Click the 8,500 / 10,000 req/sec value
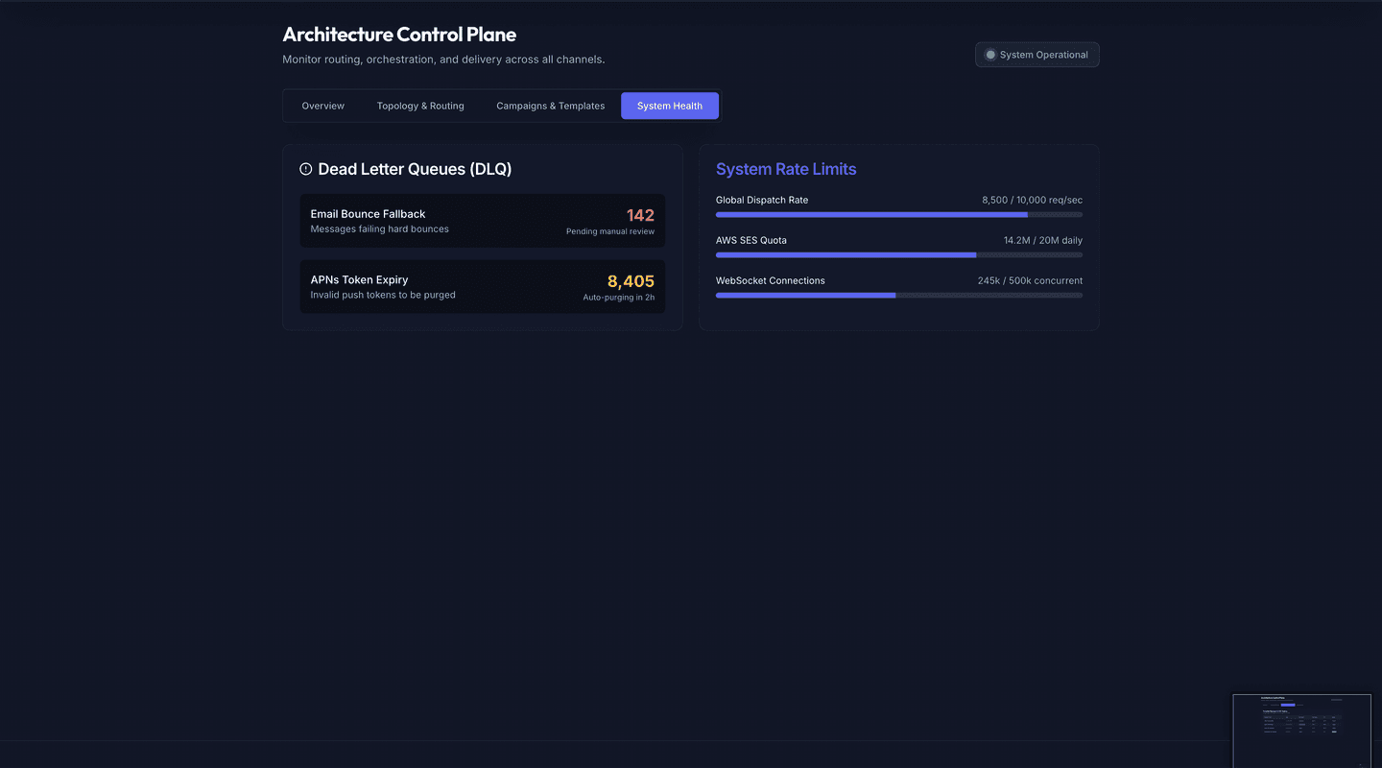Image resolution: width=1382 pixels, height=768 pixels. (x=1032, y=200)
